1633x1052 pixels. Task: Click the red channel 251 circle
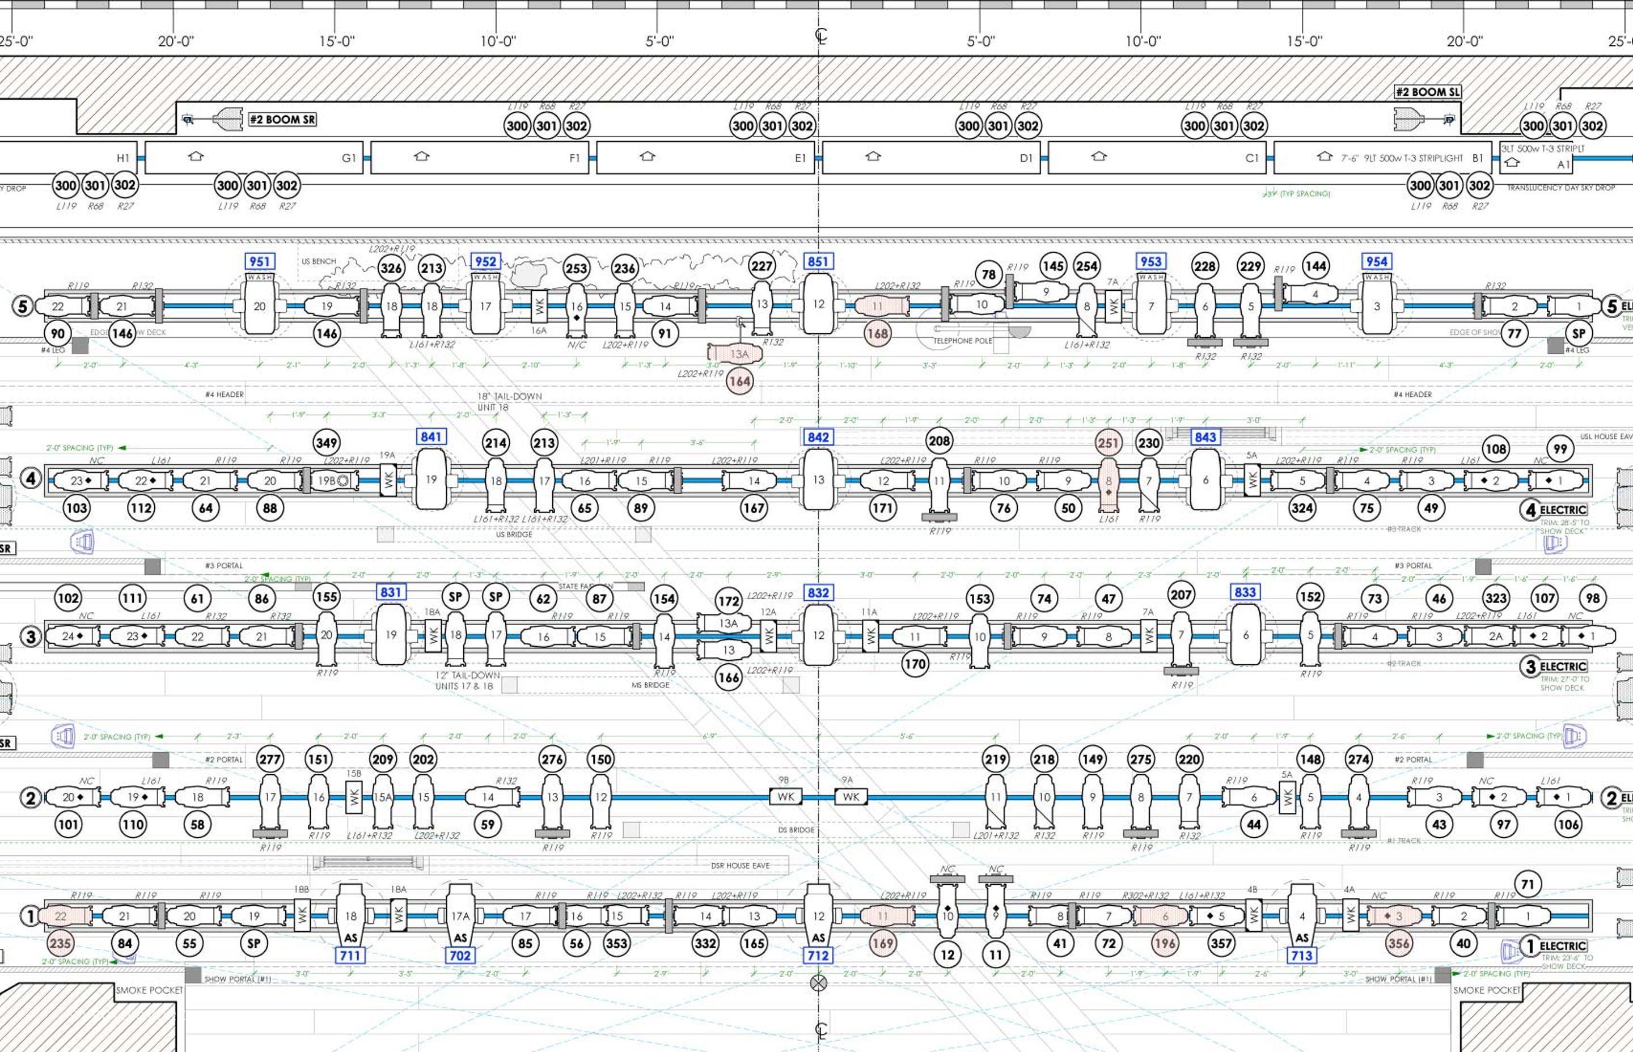click(x=1109, y=443)
